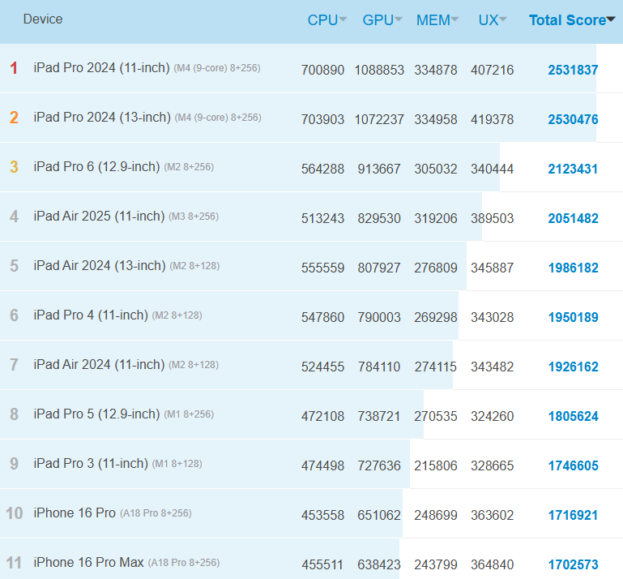This screenshot has width=623, height=579.
Task: Click UX score 364840
Action: pos(493,564)
